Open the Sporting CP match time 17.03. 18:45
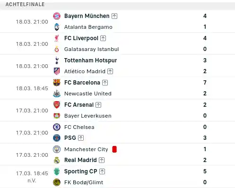This screenshot has width=235, height=188. pyautogui.click(x=32, y=173)
